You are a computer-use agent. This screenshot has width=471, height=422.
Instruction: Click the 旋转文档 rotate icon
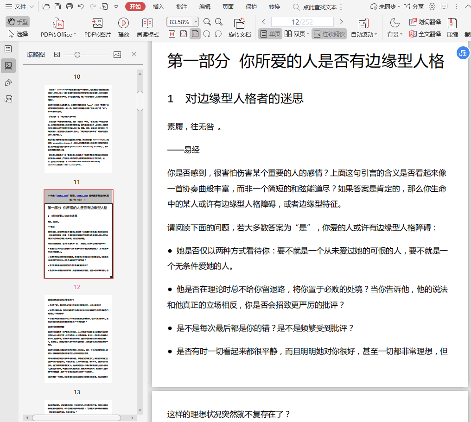coord(239,23)
